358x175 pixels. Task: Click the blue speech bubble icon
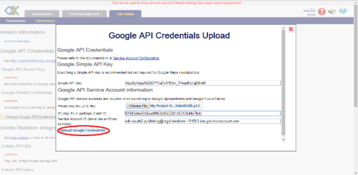(343, 11)
